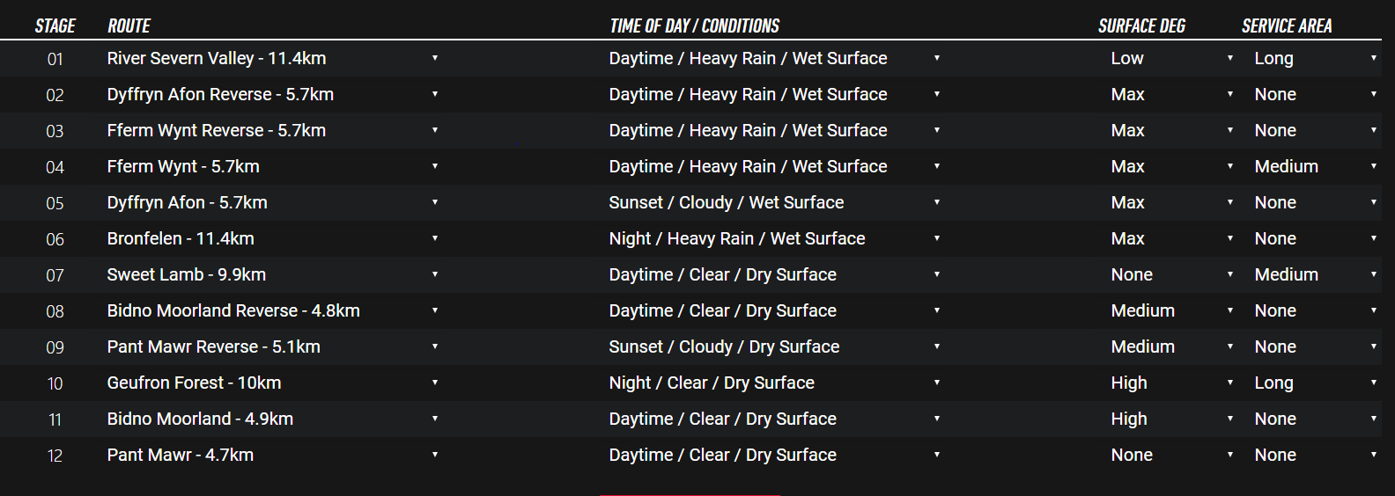Change stage 04 service area Medium
Viewport: 1395px width, 496px height.
pos(1316,166)
